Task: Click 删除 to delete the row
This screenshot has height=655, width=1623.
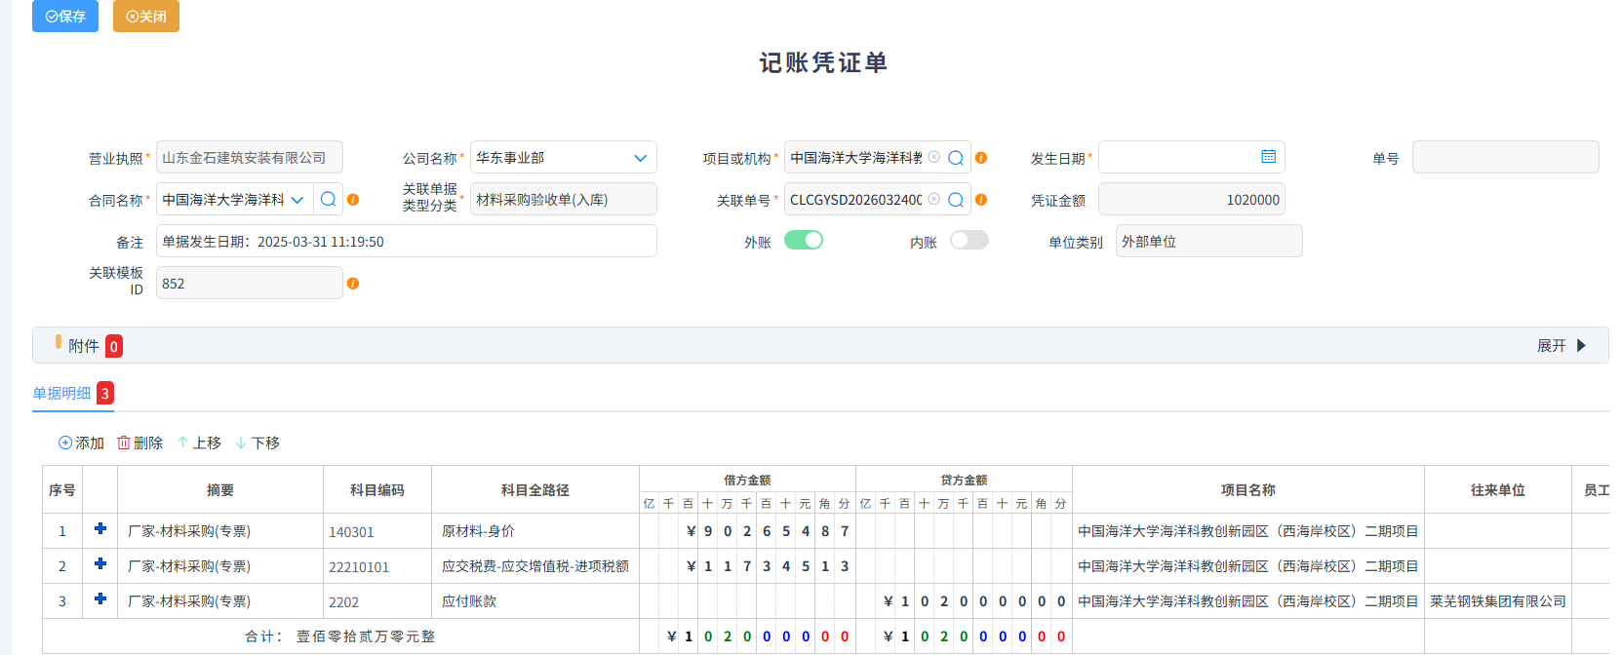Action: (x=139, y=443)
